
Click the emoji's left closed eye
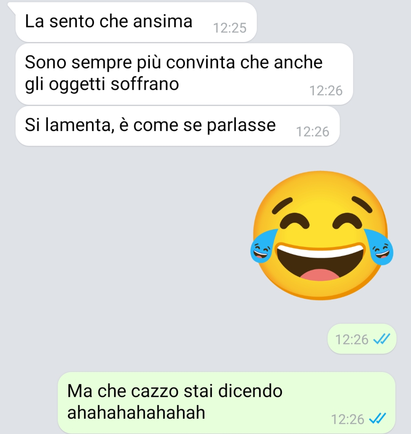[294, 221]
